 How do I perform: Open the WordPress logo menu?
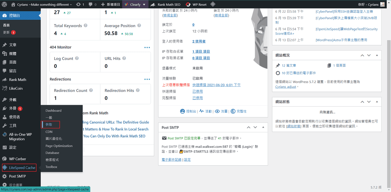pyautogui.click(x=5, y=5)
